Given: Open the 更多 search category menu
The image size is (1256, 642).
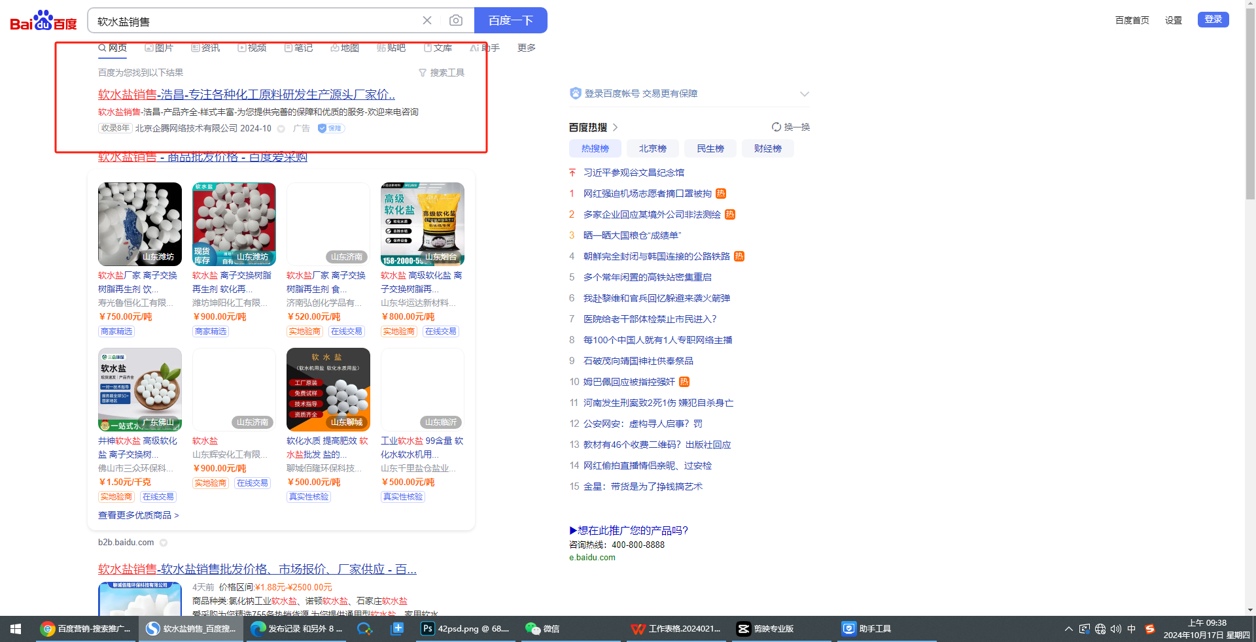Looking at the screenshot, I should 527,48.
